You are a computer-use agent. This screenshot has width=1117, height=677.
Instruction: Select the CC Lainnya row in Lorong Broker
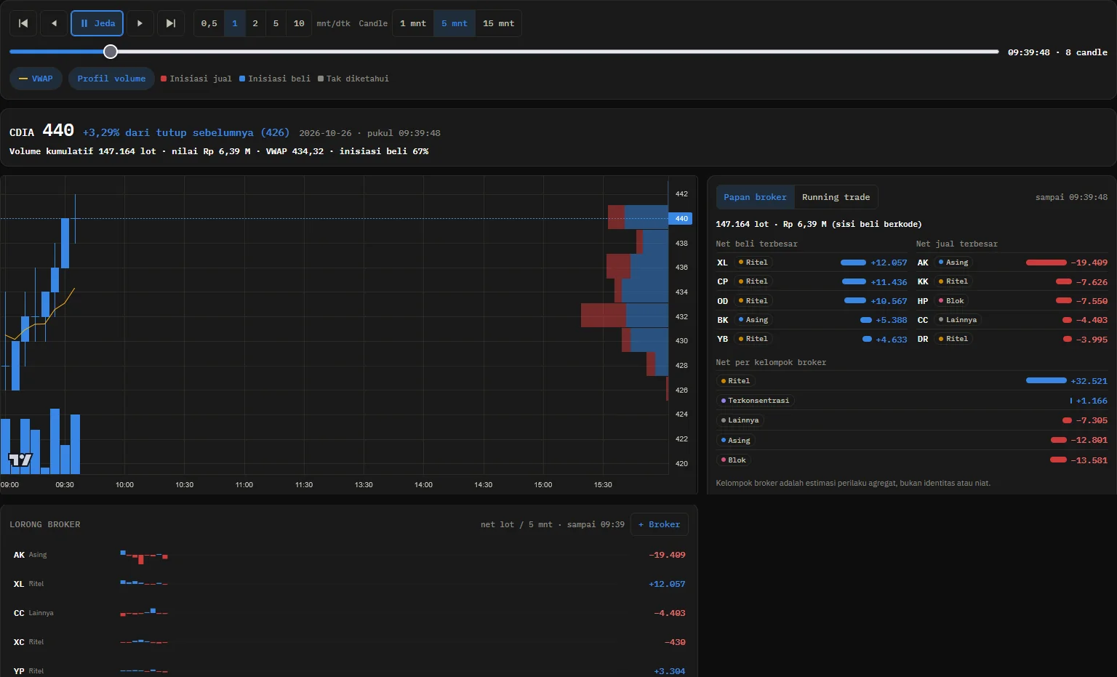coord(349,613)
